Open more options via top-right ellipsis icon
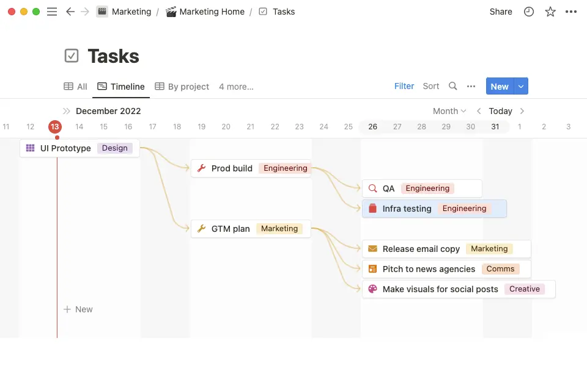The image size is (587, 366). click(x=571, y=11)
